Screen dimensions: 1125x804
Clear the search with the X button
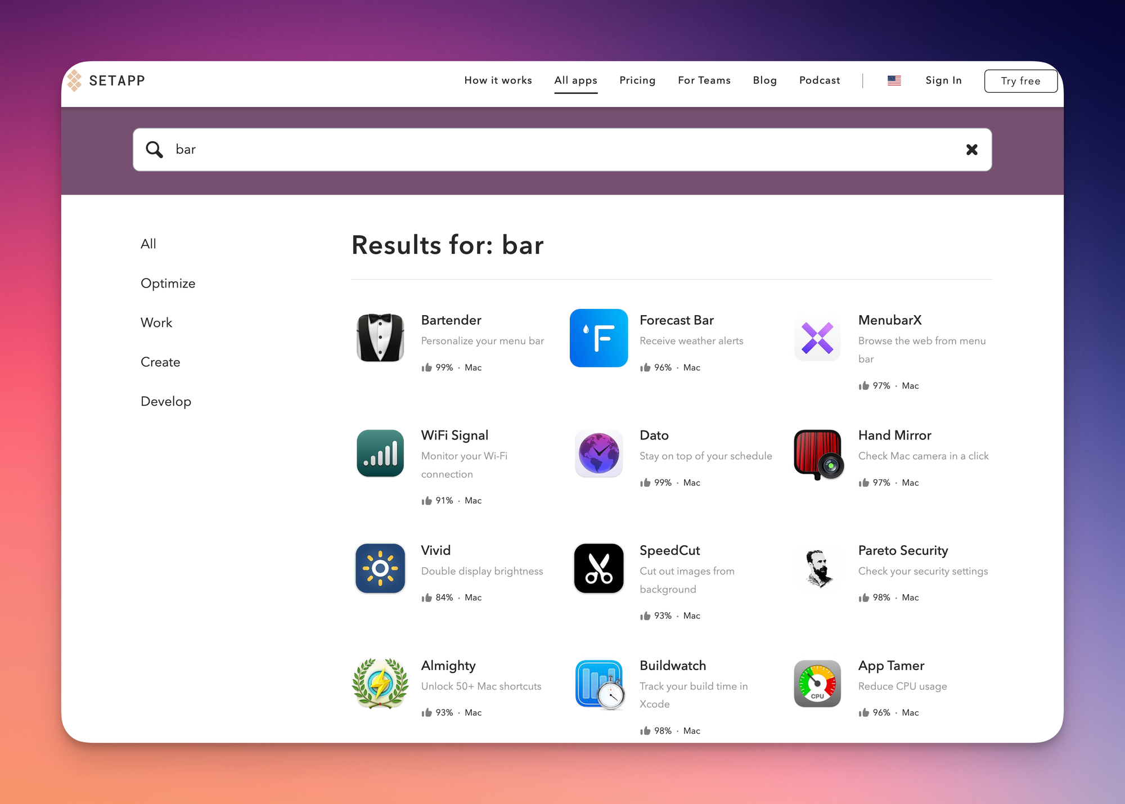click(971, 150)
